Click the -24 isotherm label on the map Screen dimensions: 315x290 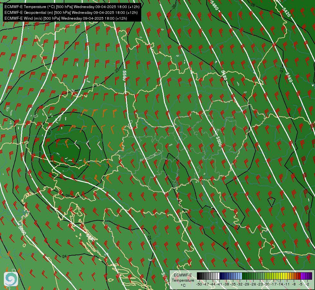pos(64,256)
